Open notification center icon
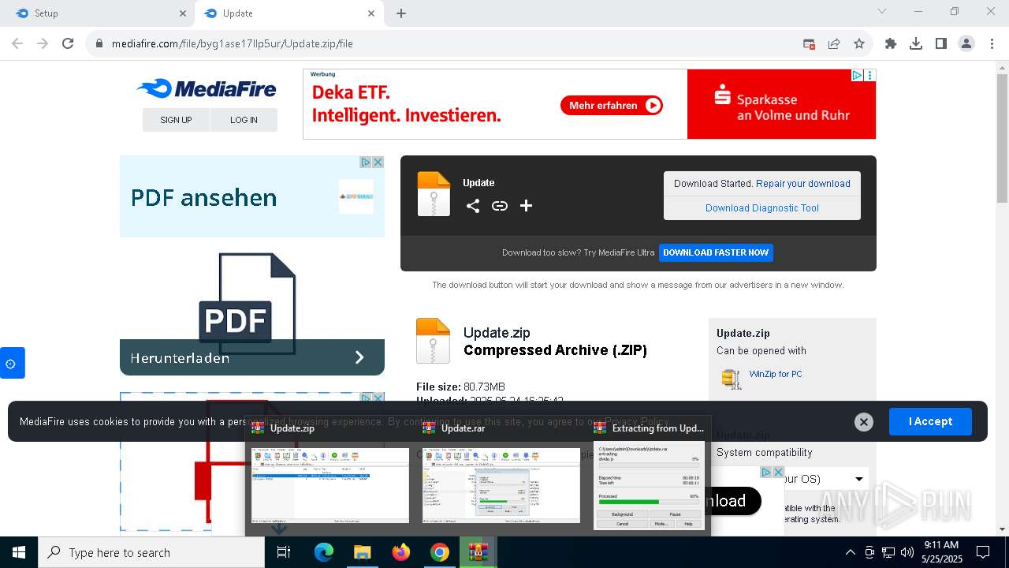Viewport: 1009px width, 568px height. 983,552
